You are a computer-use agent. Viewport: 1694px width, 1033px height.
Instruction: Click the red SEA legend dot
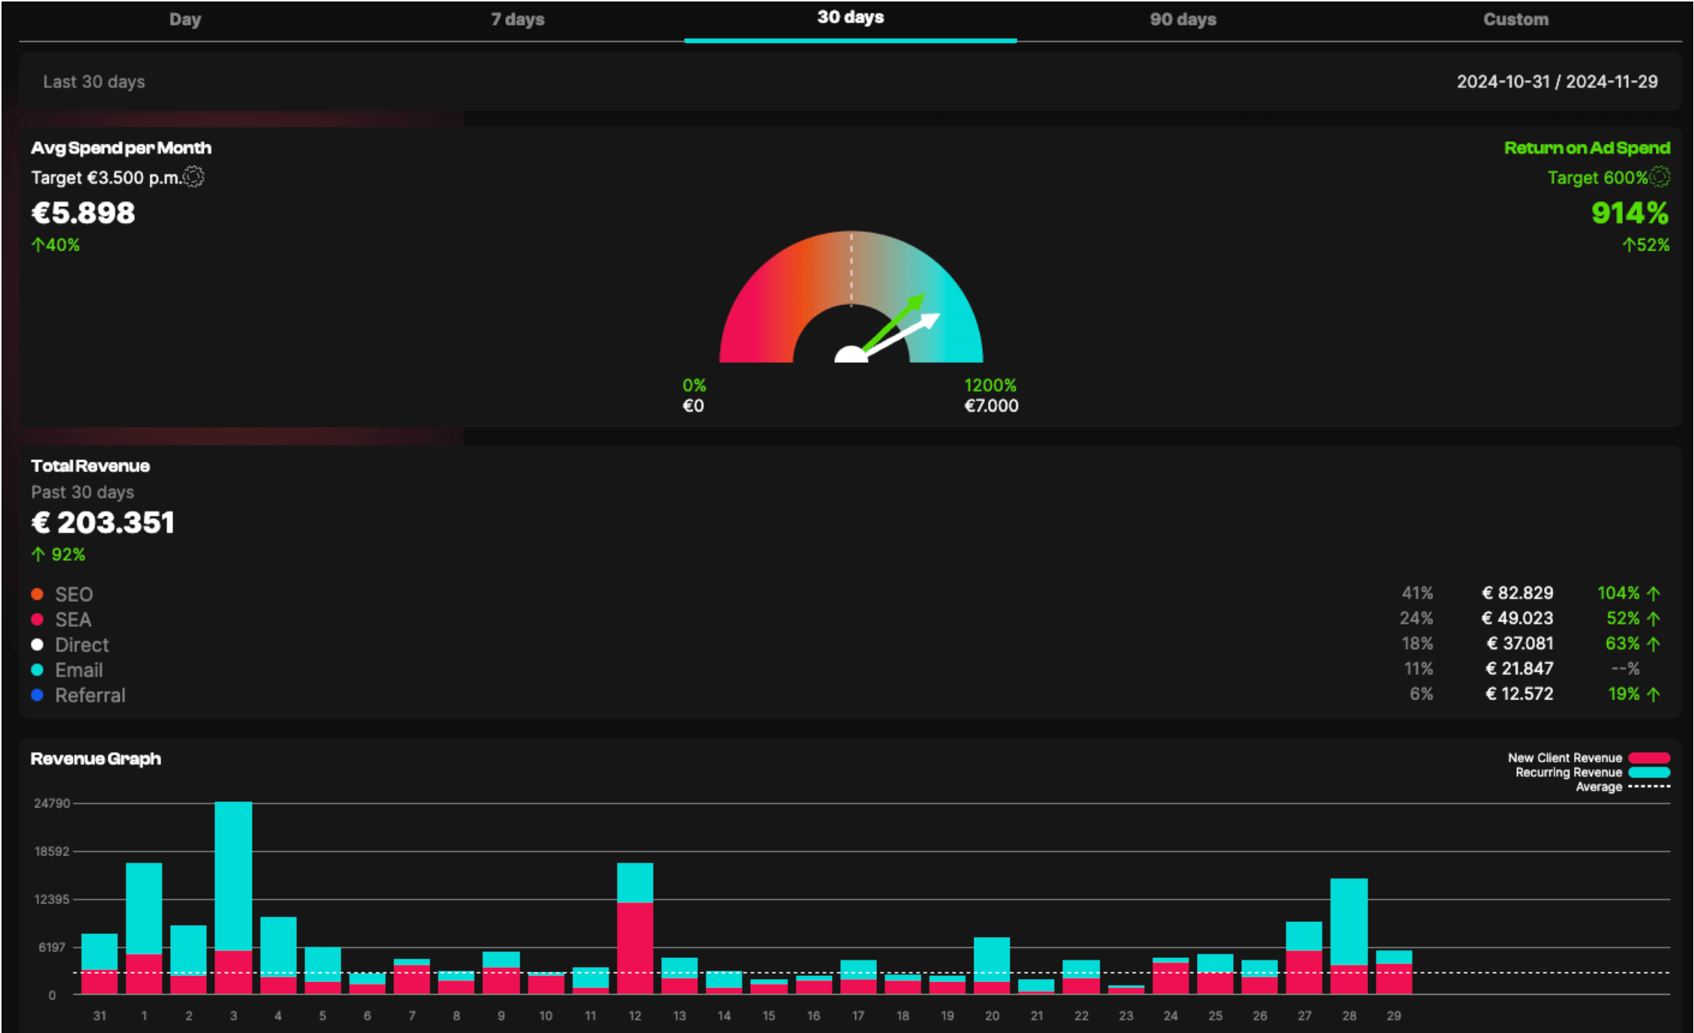(x=37, y=619)
